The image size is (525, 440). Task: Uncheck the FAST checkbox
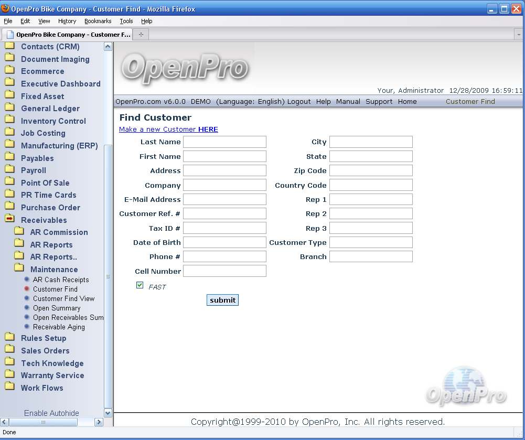point(140,285)
